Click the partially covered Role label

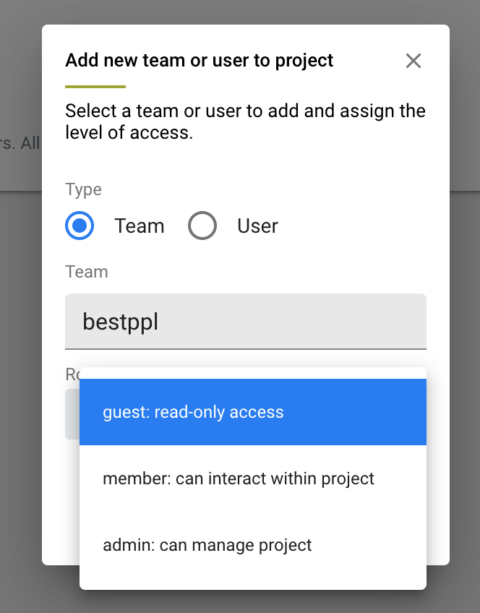[x=72, y=374]
